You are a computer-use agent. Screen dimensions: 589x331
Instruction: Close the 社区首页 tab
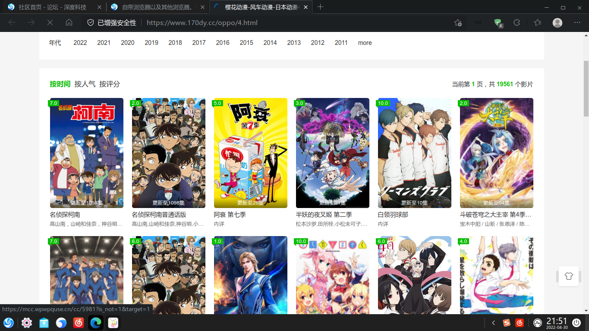pyautogui.click(x=100, y=7)
